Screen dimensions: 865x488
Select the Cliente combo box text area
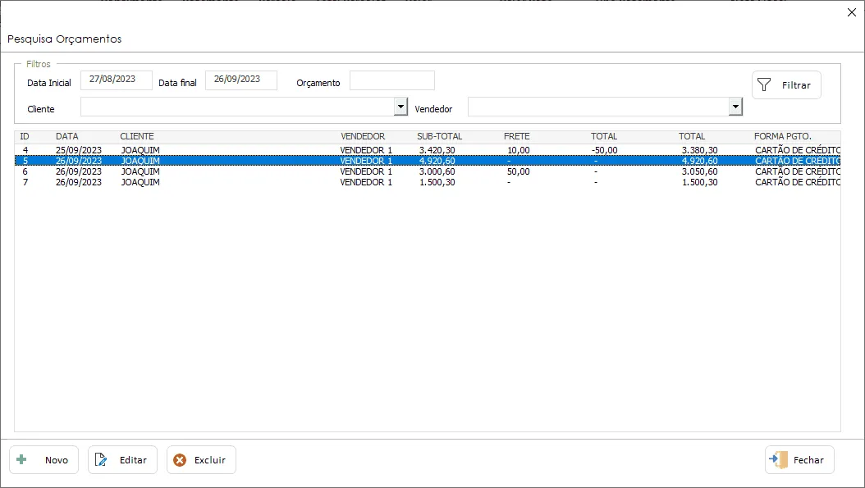click(238, 107)
